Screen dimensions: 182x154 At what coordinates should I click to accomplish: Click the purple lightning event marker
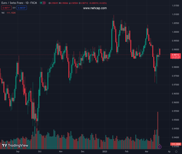[x=160, y=147]
